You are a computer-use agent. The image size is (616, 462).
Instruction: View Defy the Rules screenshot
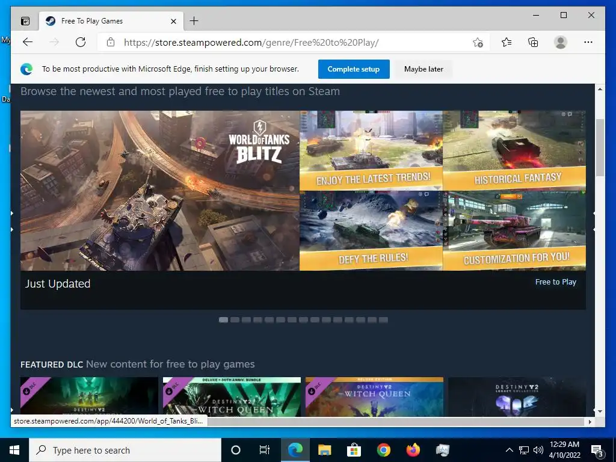371,231
